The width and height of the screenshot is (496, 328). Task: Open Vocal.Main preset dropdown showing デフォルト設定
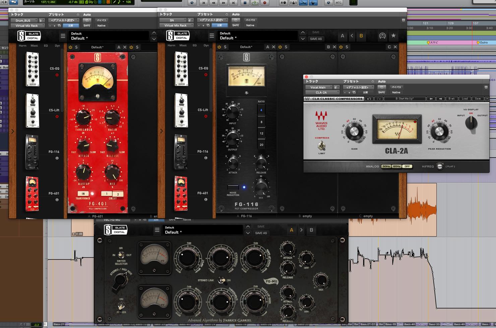tap(358, 87)
